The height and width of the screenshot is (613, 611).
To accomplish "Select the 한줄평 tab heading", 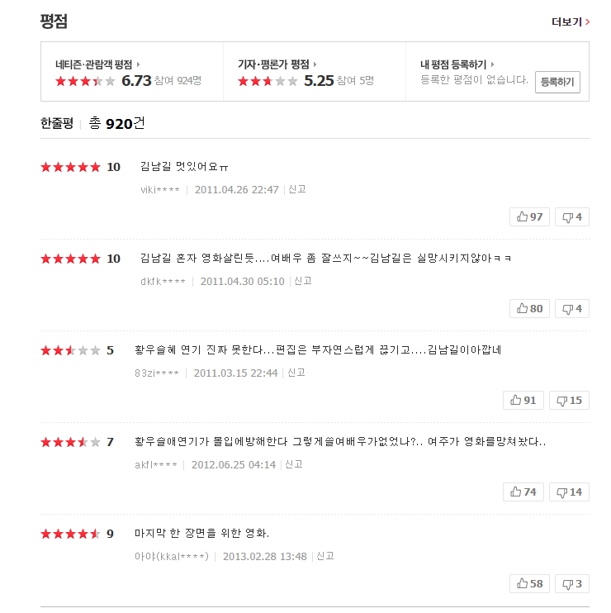I will point(57,124).
